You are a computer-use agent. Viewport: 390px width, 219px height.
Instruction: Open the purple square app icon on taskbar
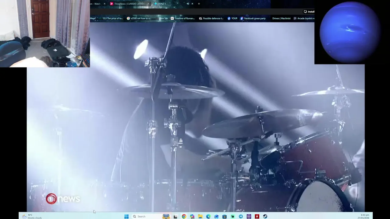click(249, 216)
